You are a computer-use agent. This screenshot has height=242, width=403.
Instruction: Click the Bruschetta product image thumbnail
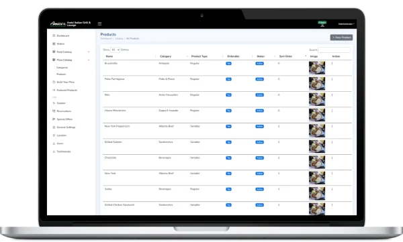317,68
